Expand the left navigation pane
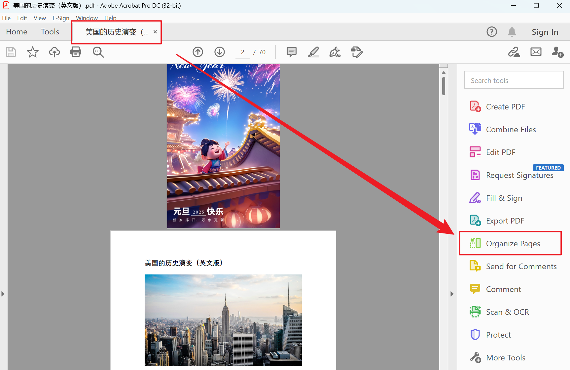 [x=3, y=294]
